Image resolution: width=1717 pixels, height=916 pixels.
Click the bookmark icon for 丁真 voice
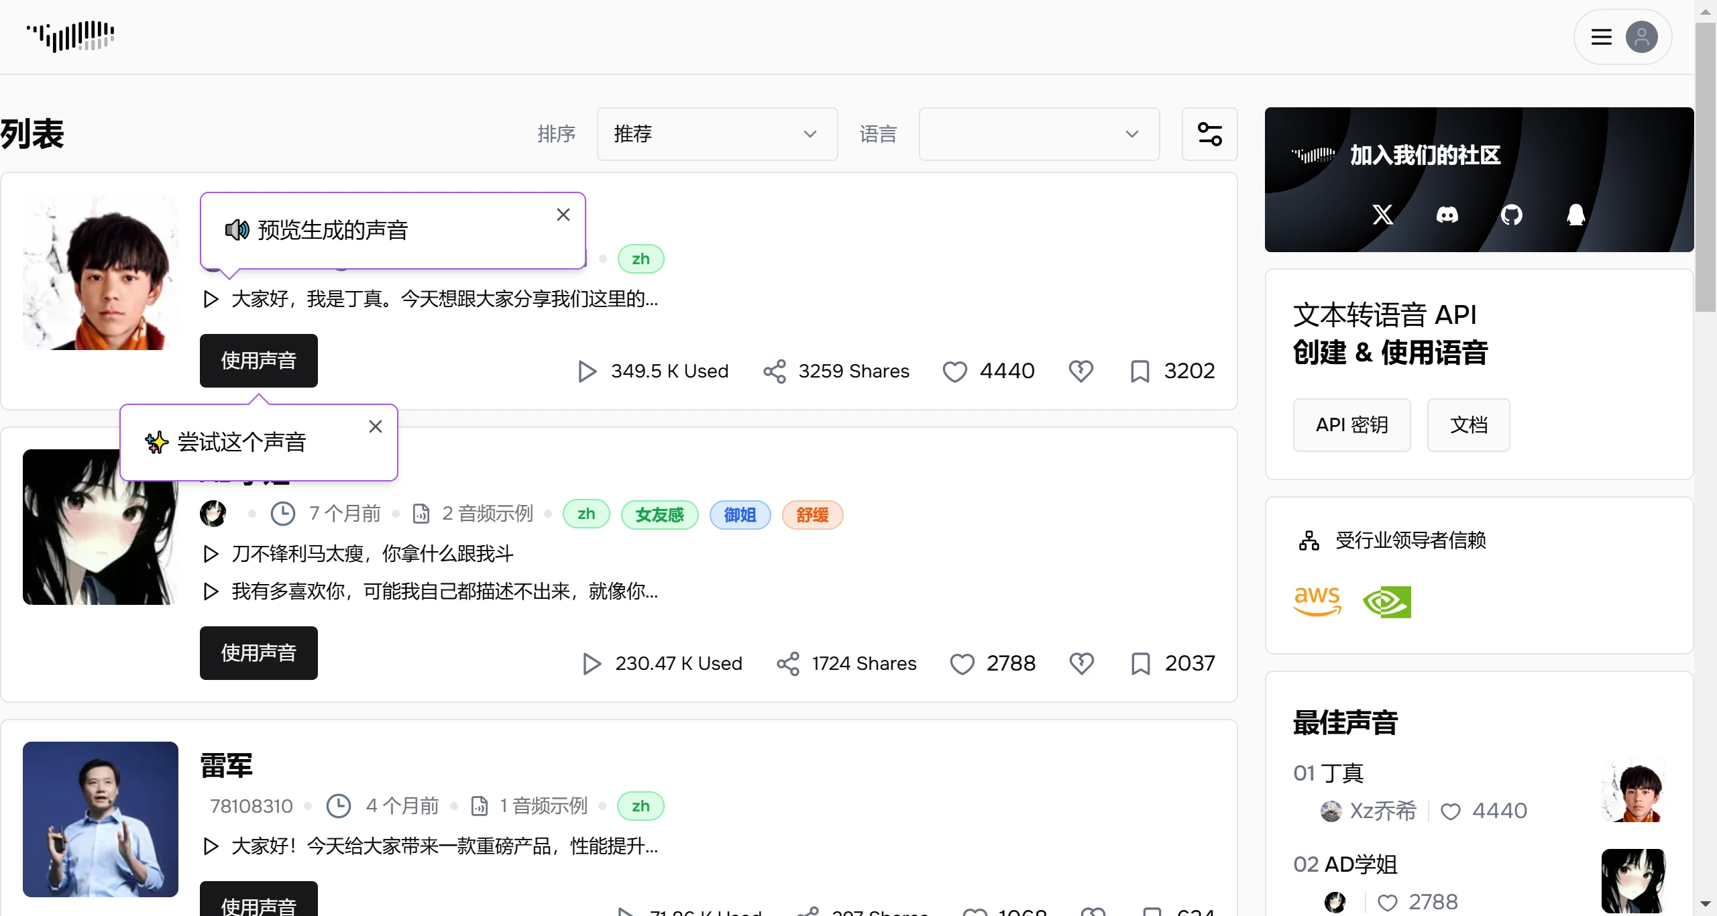[x=1139, y=371]
